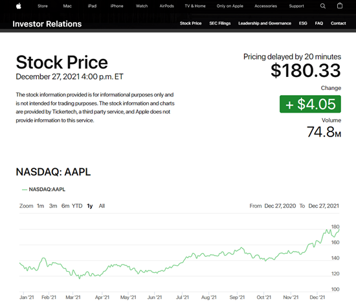Screen dimensions: 356x308
Task: Click the Mar '21 axis label
Action: tap(73, 298)
